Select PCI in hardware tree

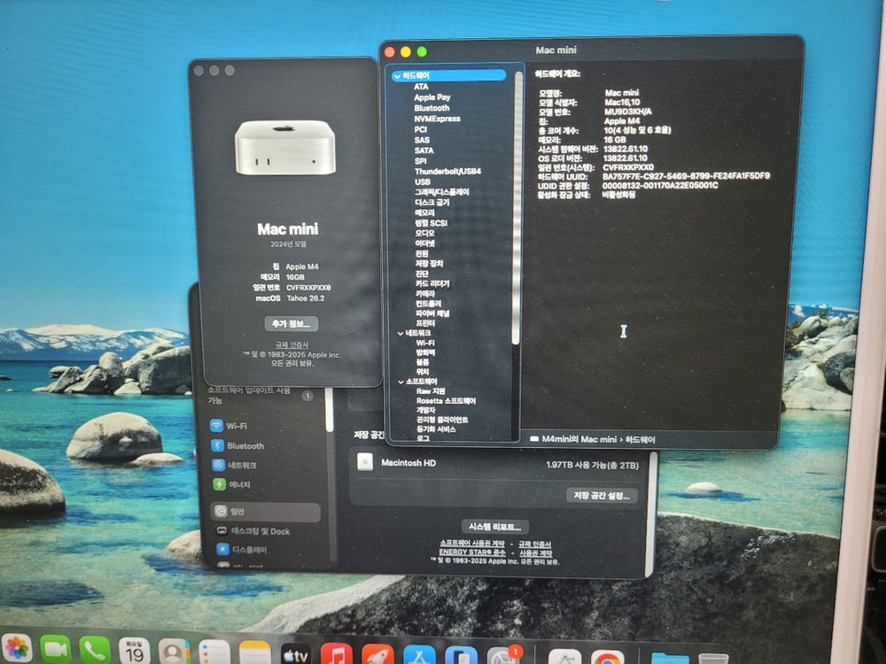[x=420, y=129]
